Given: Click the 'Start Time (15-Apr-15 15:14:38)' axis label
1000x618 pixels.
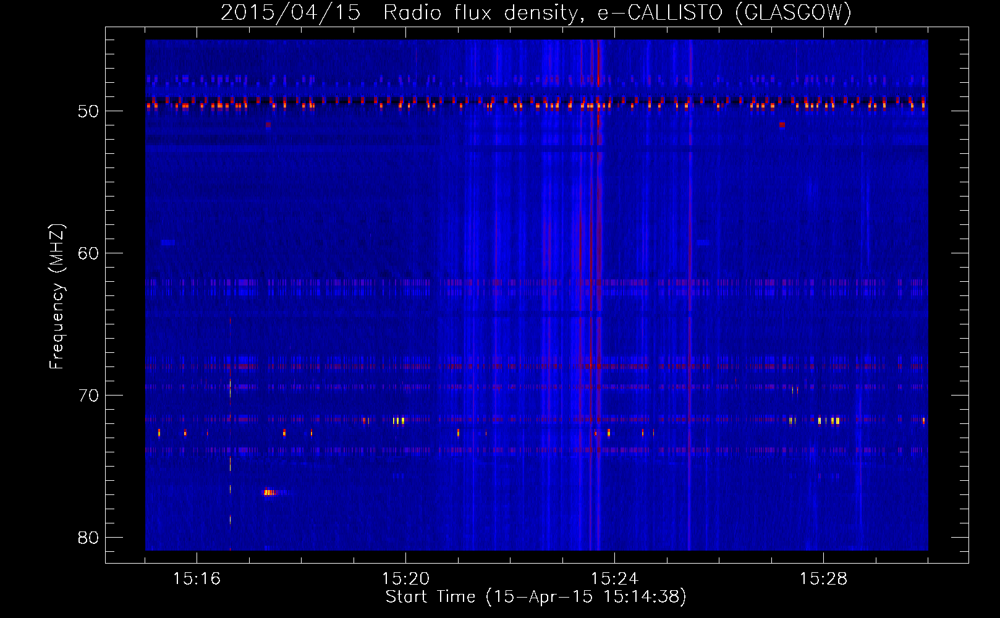Looking at the screenshot, I should tap(536, 597).
